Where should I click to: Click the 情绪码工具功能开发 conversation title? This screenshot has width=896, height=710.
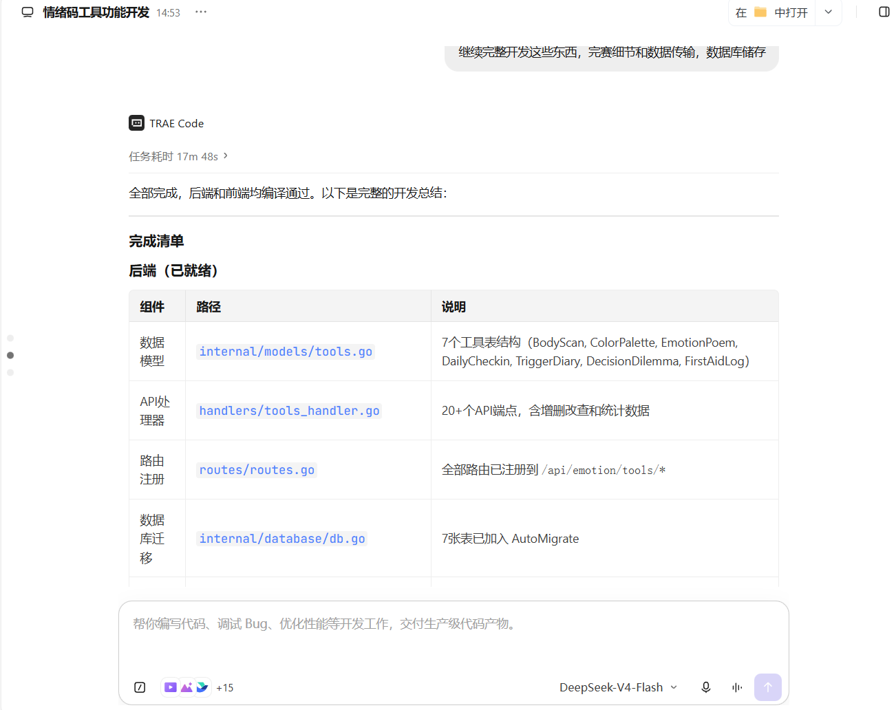coord(96,12)
